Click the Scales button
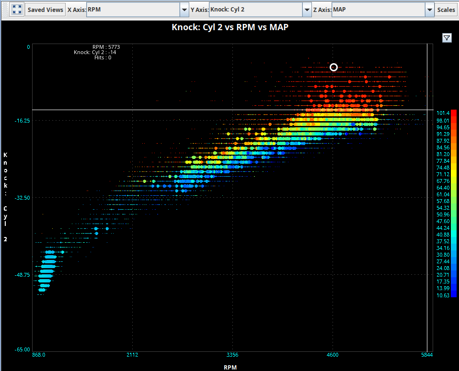This screenshot has height=371, width=459. (x=446, y=10)
